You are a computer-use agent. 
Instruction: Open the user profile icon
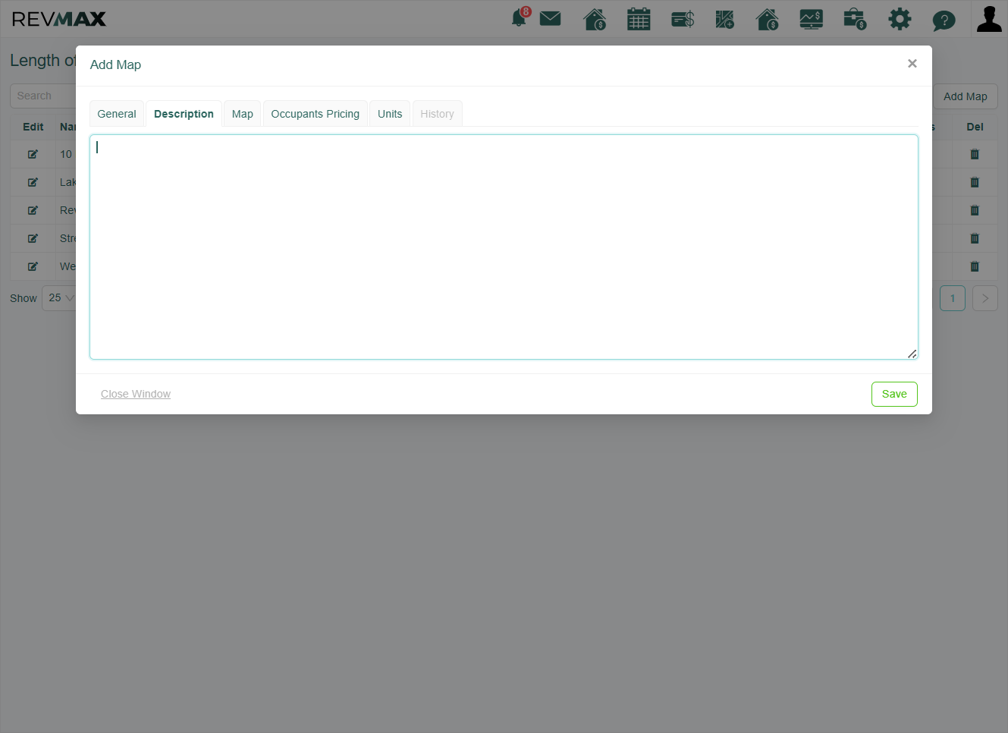(x=989, y=18)
